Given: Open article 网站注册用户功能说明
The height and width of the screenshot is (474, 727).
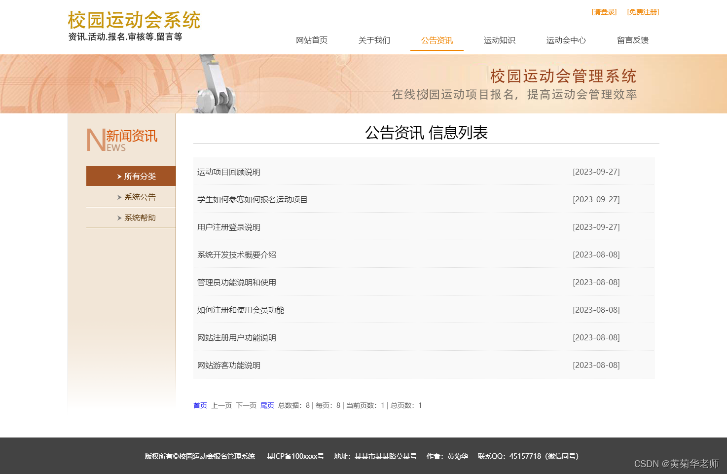Looking at the screenshot, I should (x=237, y=338).
